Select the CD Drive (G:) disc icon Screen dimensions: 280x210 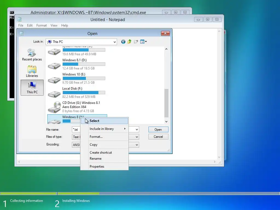point(54,107)
